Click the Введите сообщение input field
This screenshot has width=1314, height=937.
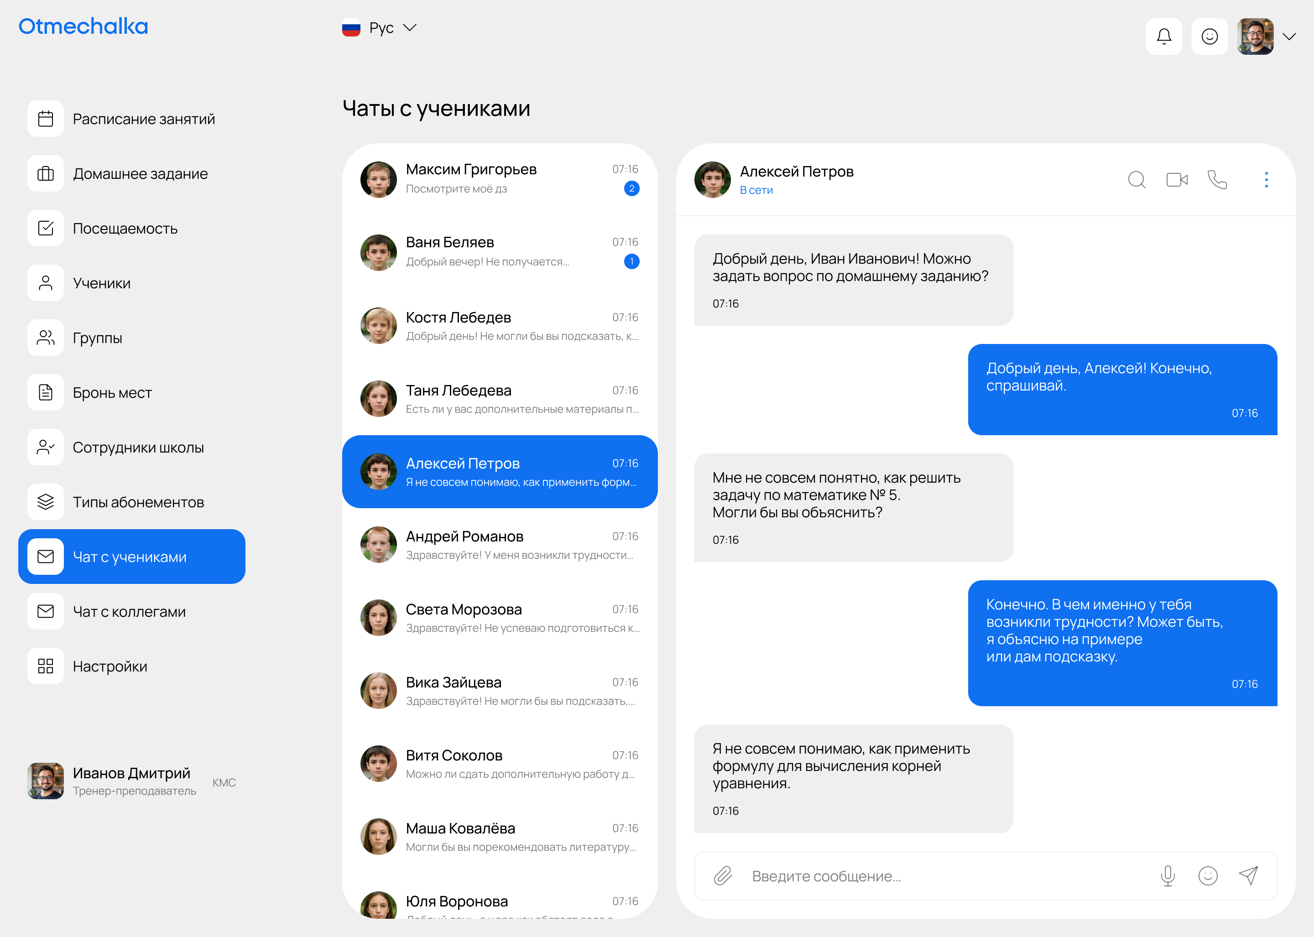click(x=946, y=876)
